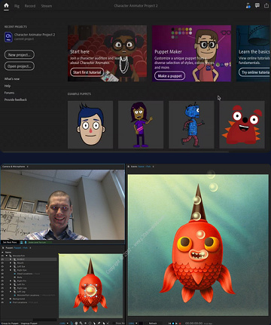Viewport: 271px width, 325px height.
Task: Expand the Left Fin layer group
Action: pyautogui.click(x=11, y=284)
